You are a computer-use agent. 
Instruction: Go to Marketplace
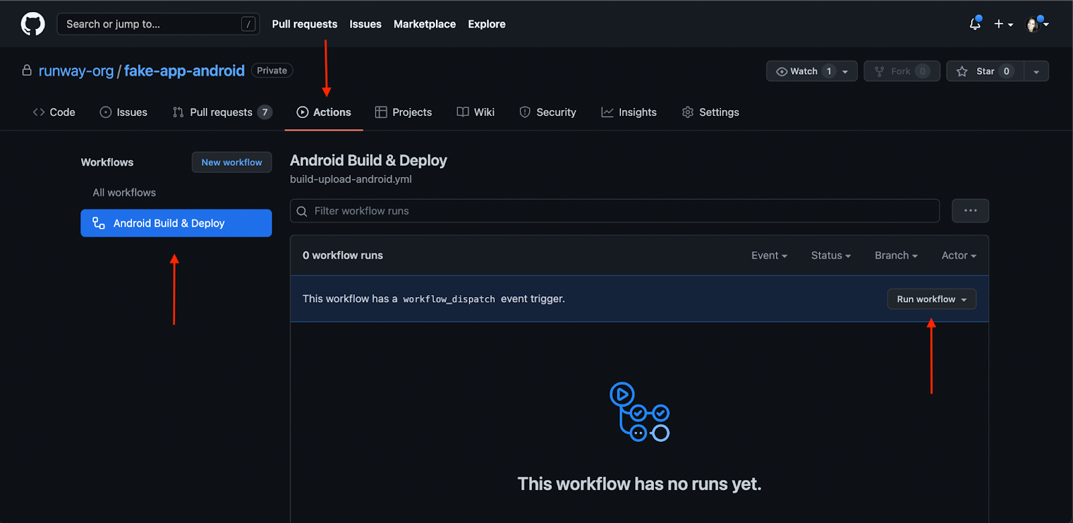pos(425,24)
